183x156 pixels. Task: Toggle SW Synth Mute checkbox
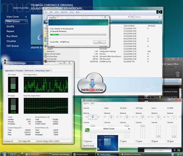pos(121,141)
